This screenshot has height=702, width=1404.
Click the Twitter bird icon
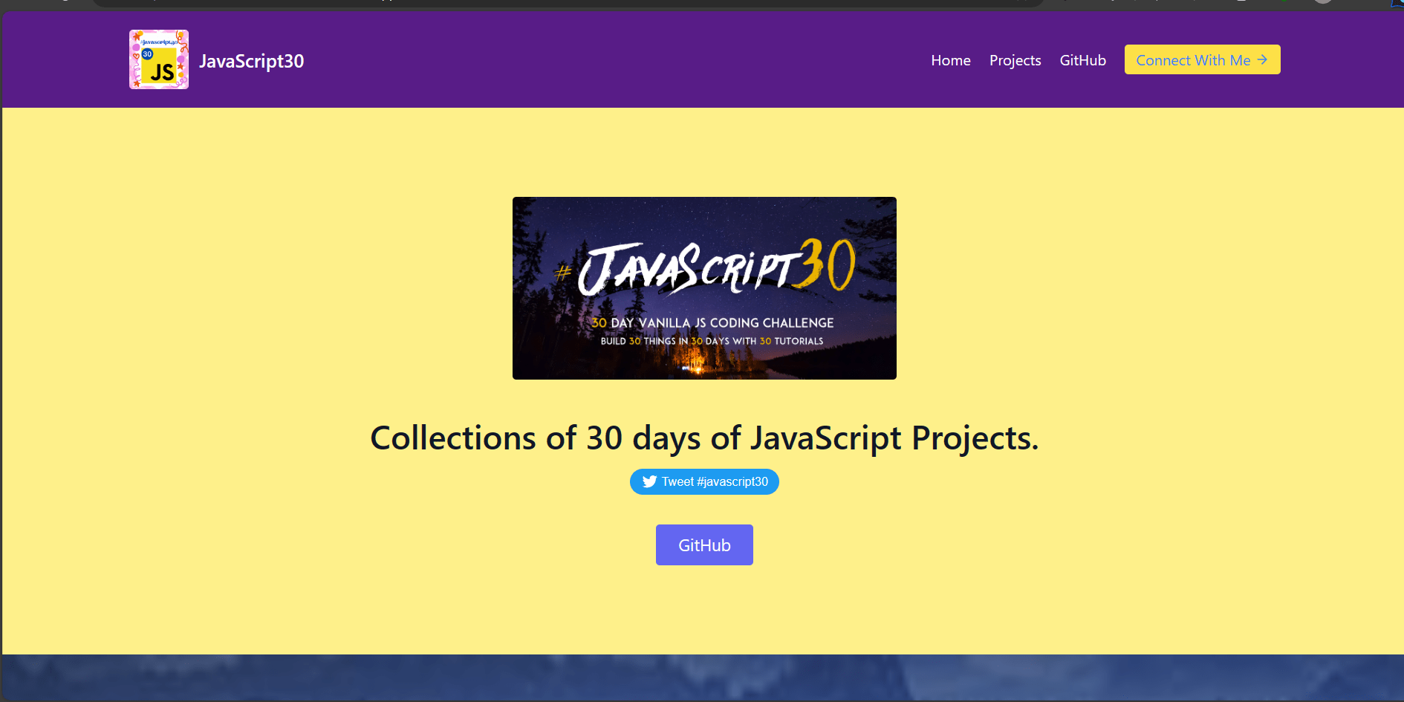click(x=649, y=481)
